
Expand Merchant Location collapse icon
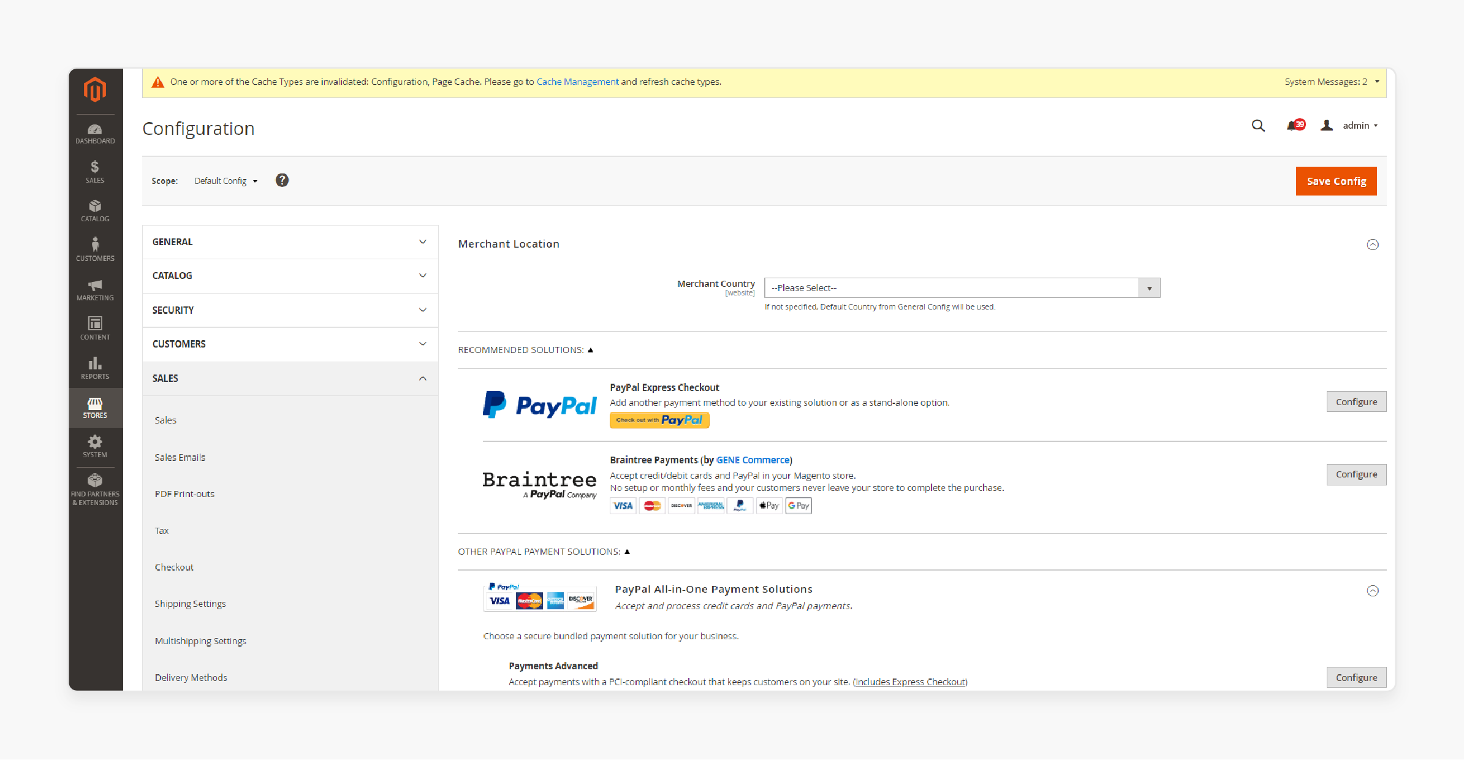(1373, 244)
